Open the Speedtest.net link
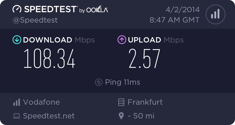The image size is (235, 125). pyautogui.click(x=49, y=116)
